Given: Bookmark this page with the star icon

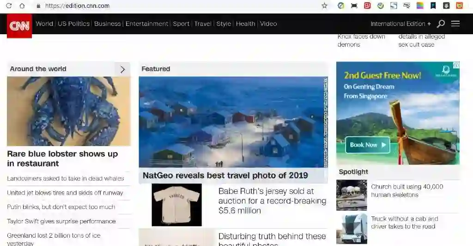Looking at the screenshot, I should pos(325,6).
